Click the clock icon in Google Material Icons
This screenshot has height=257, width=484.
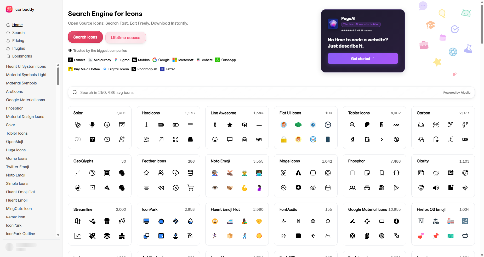pos(382,236)
